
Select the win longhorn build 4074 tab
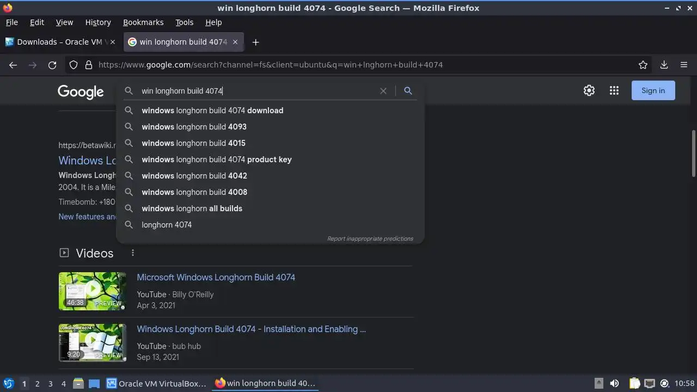183,42
